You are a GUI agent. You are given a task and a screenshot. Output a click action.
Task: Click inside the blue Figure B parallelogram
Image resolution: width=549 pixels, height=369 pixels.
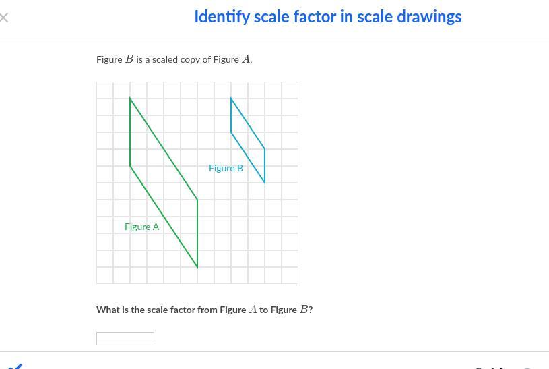(248, 140)
